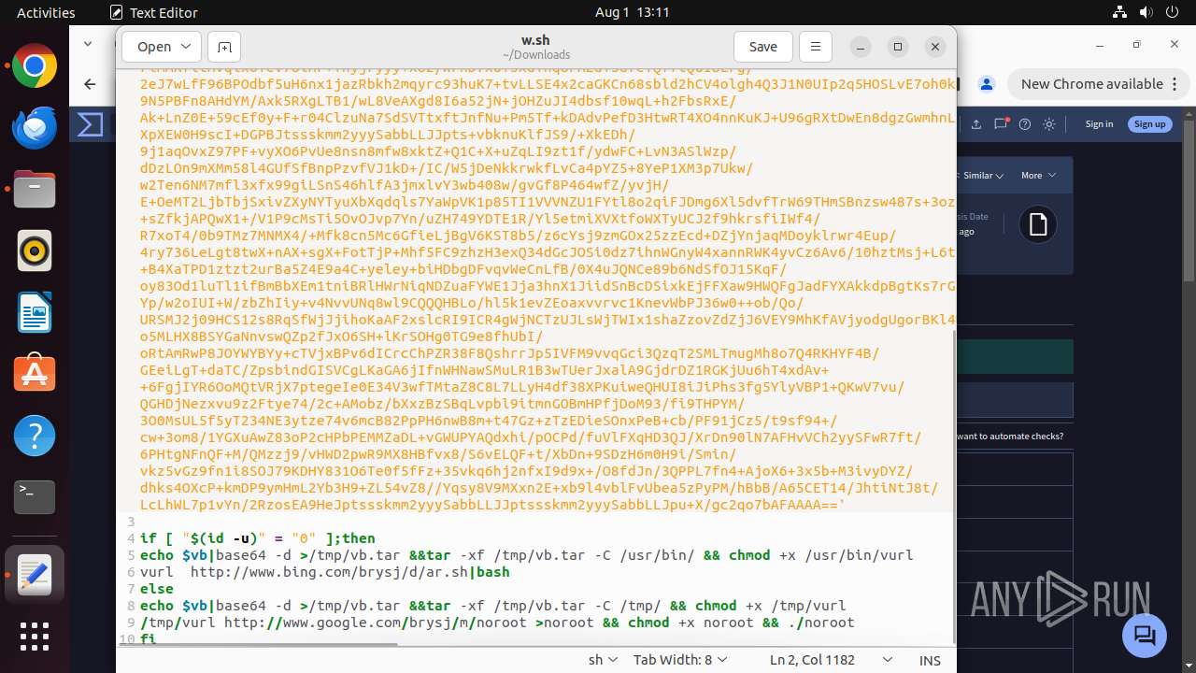Open the Text Editor hamburger menu
The width and height of the screenshot is (1196, 673).
tap(815, 47)
